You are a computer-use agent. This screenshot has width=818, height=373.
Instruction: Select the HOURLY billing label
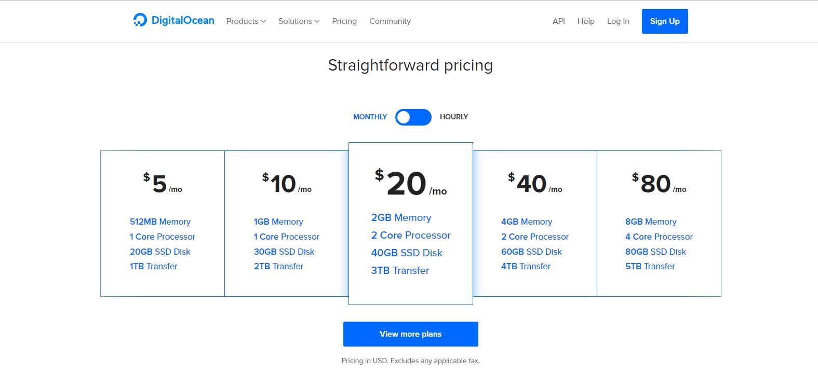point(453,117)
